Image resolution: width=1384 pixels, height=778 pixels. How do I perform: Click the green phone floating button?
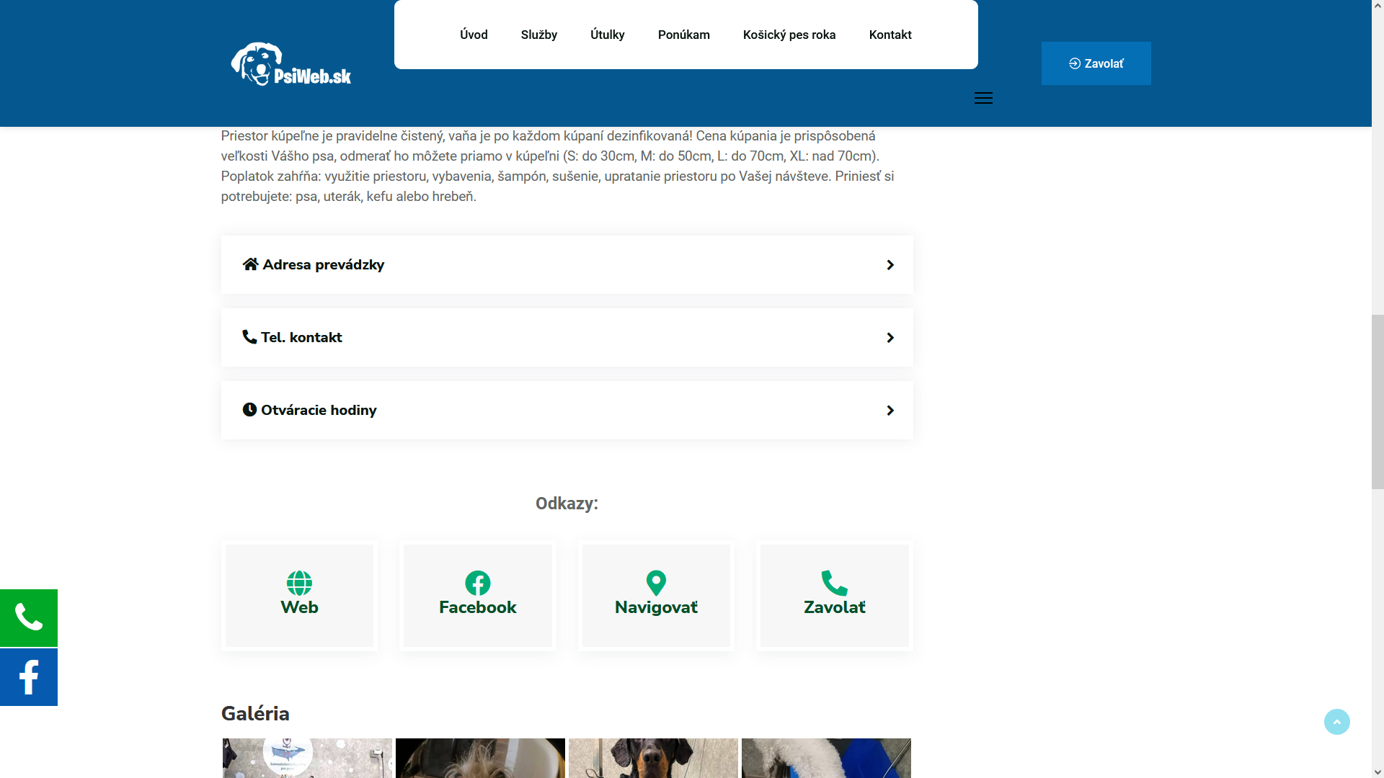click(29, 618)
